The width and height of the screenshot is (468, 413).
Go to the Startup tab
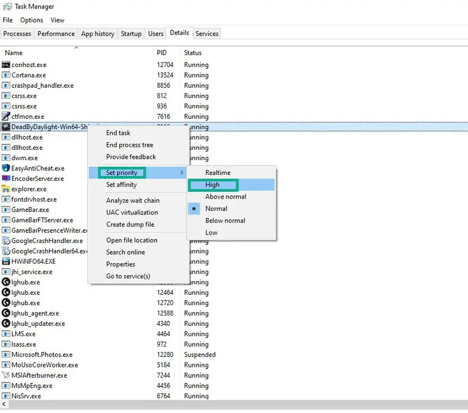tap(131, 34)
